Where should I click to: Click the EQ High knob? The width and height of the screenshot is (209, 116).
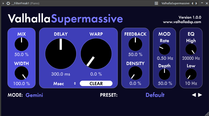tap(191, 49)
